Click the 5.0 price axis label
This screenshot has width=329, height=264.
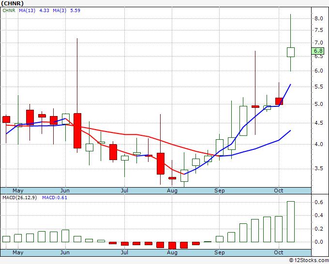[318, 104]
